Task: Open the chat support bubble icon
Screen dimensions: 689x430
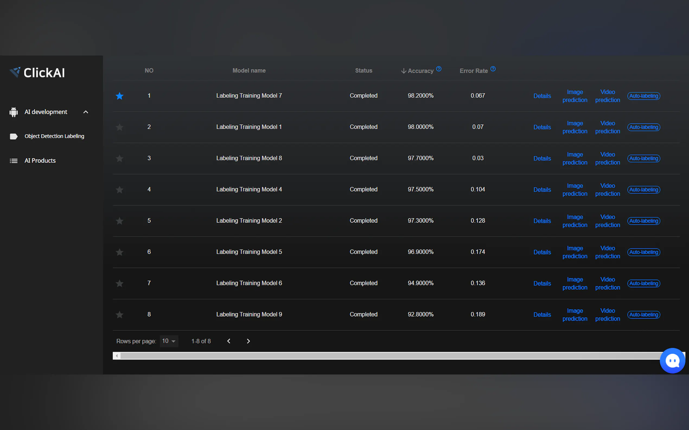Action: click(672, 361)
